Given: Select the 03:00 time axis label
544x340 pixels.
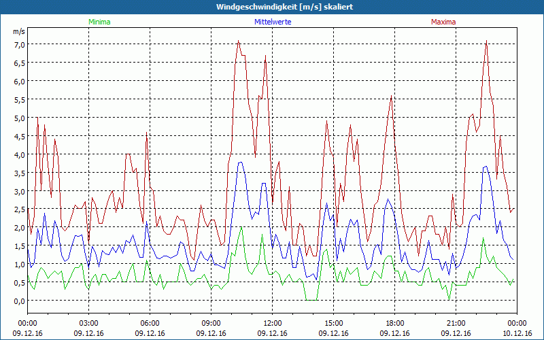Looking at the screenshot, I should [x=89, y=323].
